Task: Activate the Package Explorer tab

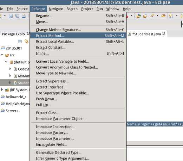Action: point(13,34)
